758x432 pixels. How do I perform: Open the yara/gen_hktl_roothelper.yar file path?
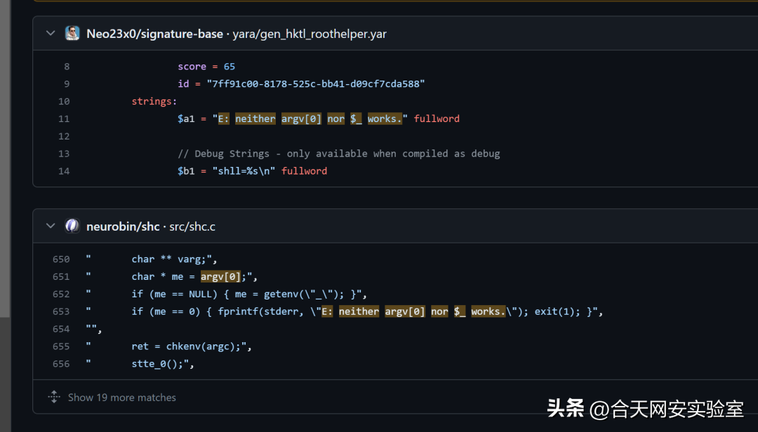point(310,34)
